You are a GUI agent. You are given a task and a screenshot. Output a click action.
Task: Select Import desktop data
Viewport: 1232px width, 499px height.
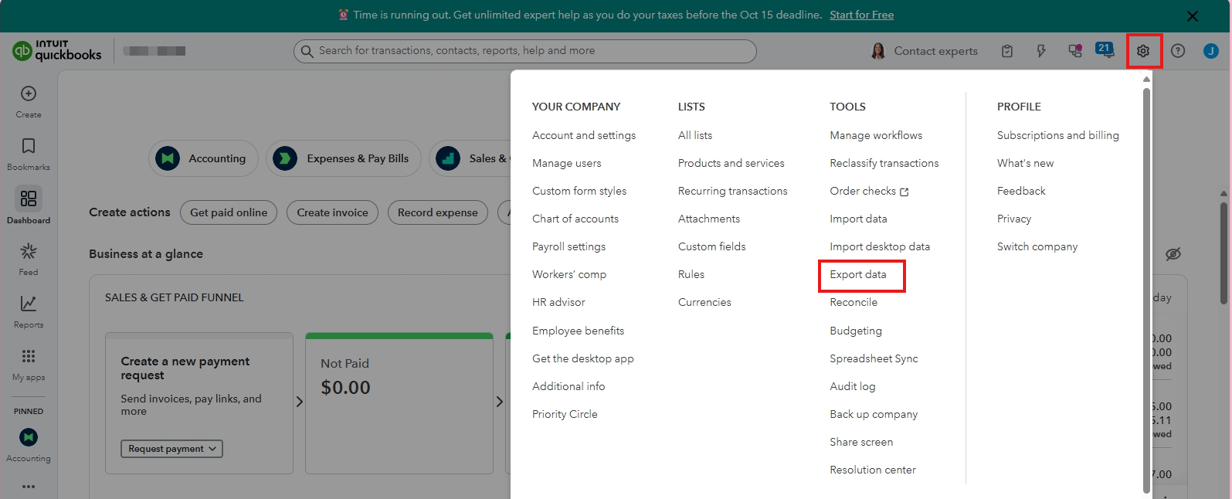pos(880,246)
